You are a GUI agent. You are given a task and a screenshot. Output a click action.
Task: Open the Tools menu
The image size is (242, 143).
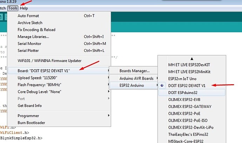(x=13, y=8)
